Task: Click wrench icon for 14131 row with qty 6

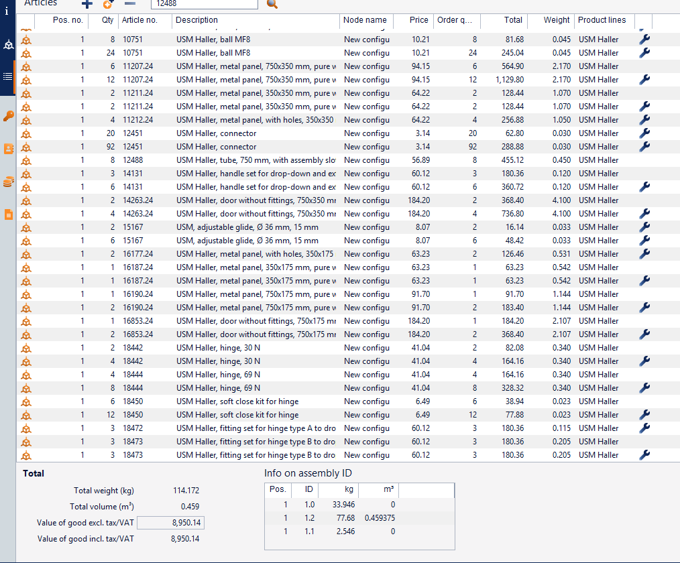Action: (644, 187)
